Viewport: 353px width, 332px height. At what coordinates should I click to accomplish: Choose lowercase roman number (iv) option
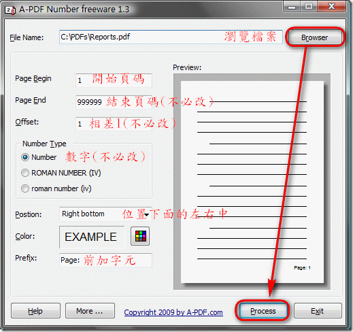[x=25, y=188]
